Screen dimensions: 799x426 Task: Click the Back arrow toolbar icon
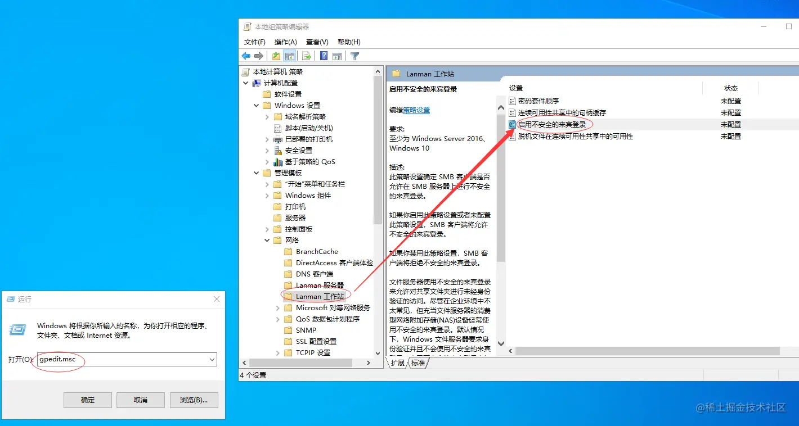pos(246,56)
